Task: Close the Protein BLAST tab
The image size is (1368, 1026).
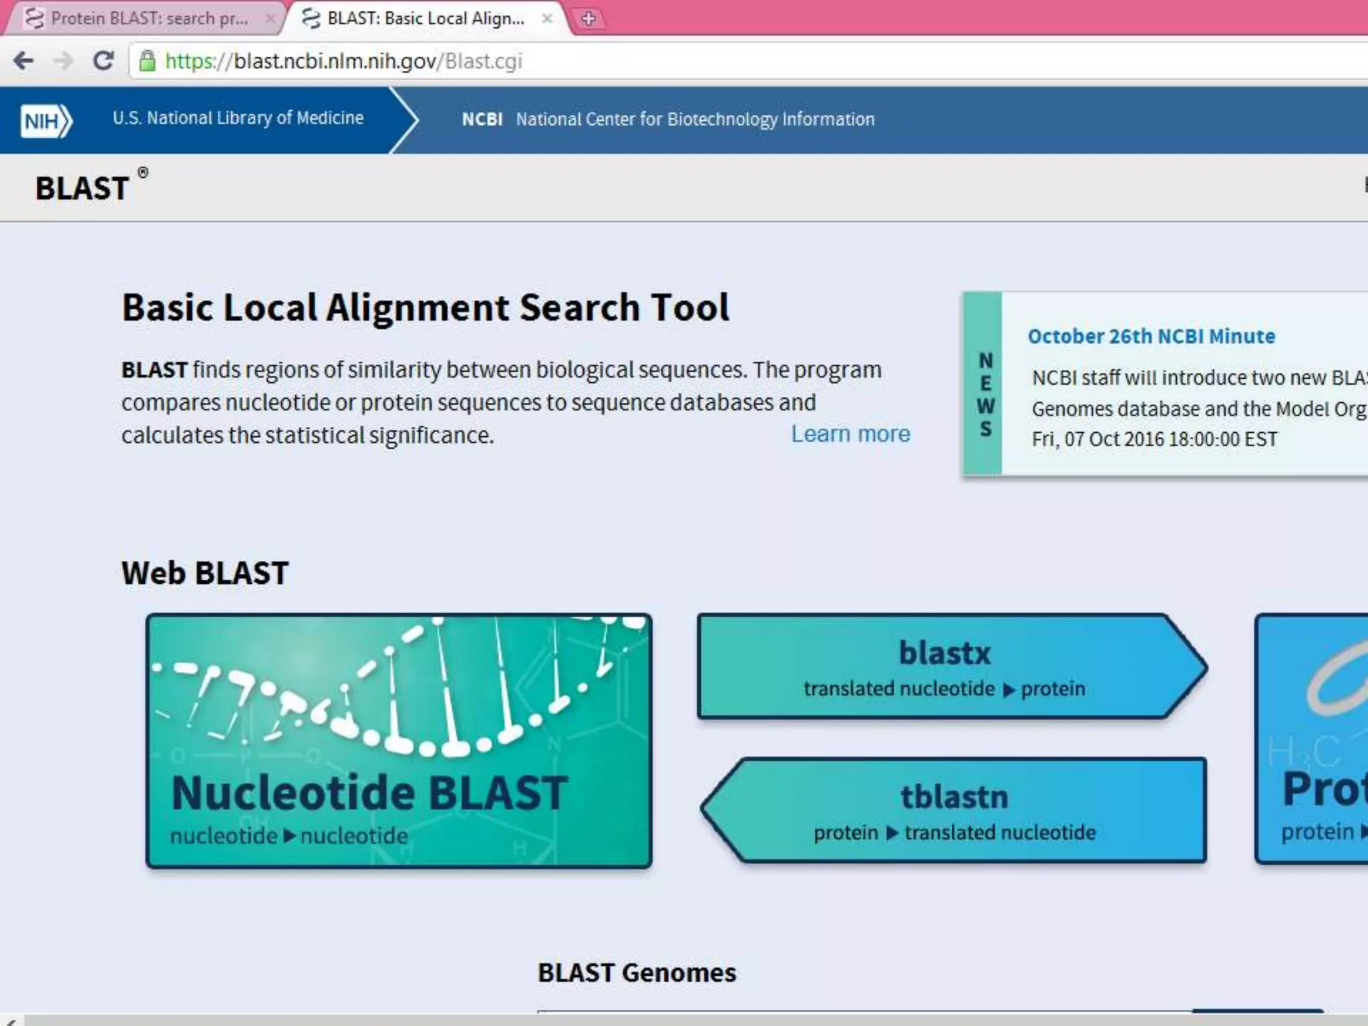Action: tap(270, 19)
